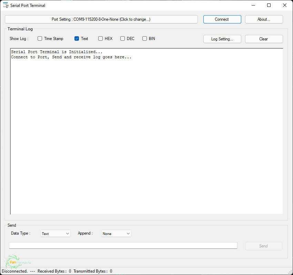Enable HEX log display
Viewport: 293px width, 275px height.
click(101, 39)
